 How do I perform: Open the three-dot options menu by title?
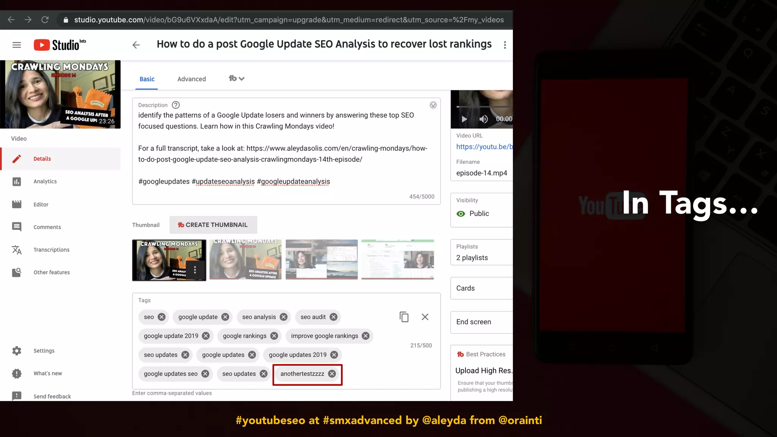(505, 45)
